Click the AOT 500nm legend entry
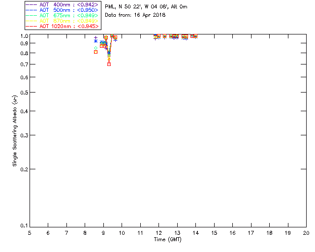This screenshot has height=252, width=315. [63, 10]
